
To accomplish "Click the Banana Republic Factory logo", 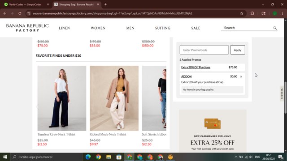I will pos(27,28).
